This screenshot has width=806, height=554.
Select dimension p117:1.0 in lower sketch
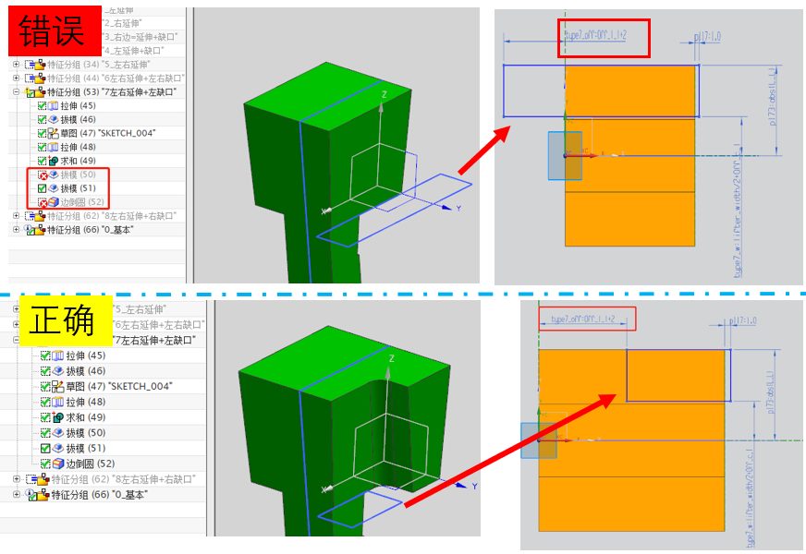[743, 321]
